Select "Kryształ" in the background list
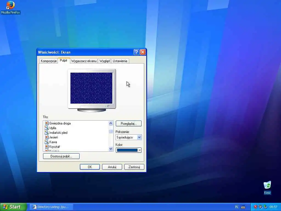This screenshot has width=281, height=211. [x=55, y=147]
